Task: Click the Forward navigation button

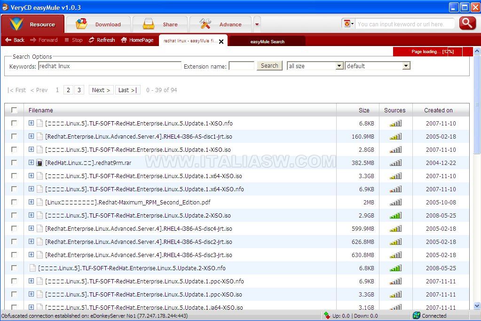Action: 44,40
